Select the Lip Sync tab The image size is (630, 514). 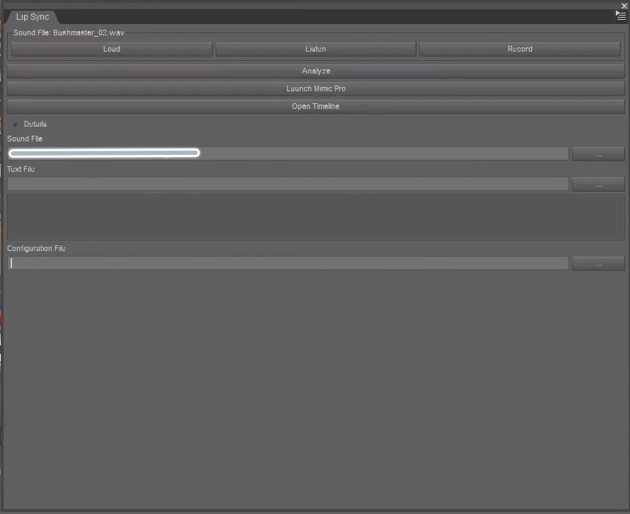pyautogui.click(x=31, y=16)
